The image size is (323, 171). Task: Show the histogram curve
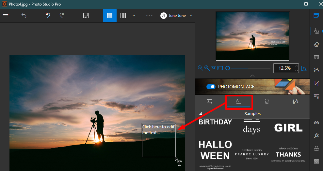(304, 68)
